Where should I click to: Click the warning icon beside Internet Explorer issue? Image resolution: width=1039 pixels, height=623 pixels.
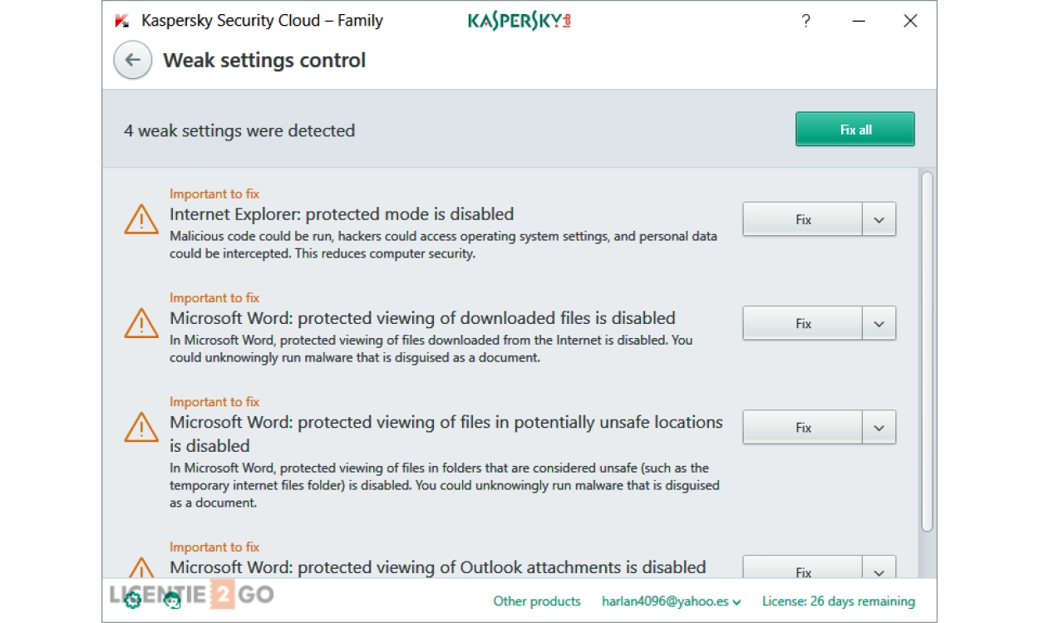[141, 219]
